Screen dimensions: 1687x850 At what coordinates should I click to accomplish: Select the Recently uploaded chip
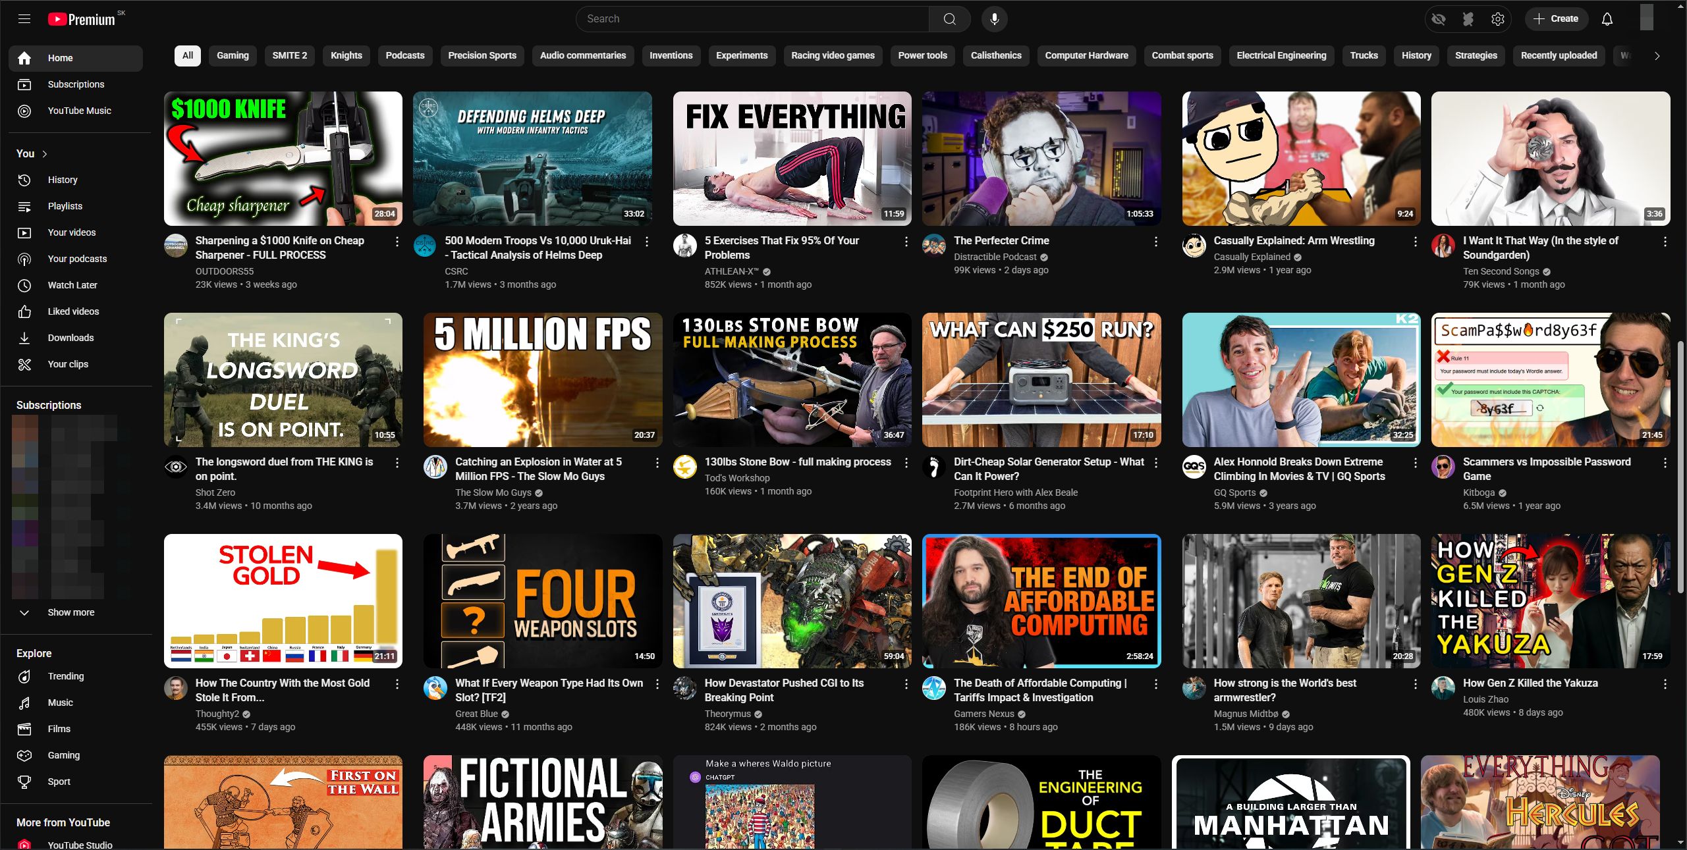click(x=1559, y=55)
